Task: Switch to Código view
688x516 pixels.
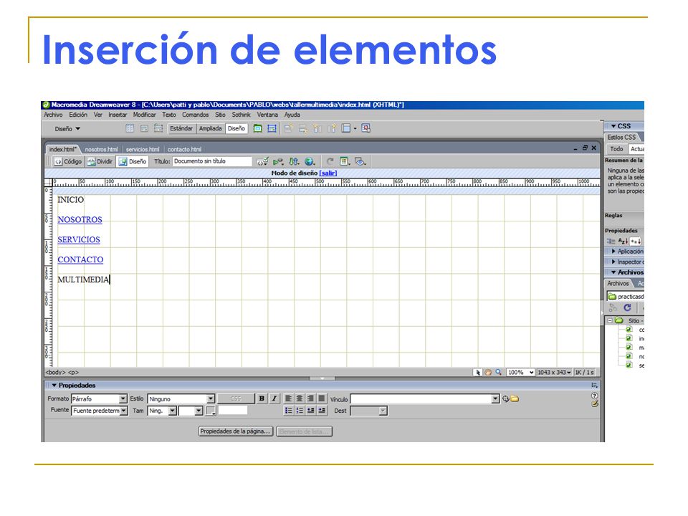Action: [x=68, y=161]
